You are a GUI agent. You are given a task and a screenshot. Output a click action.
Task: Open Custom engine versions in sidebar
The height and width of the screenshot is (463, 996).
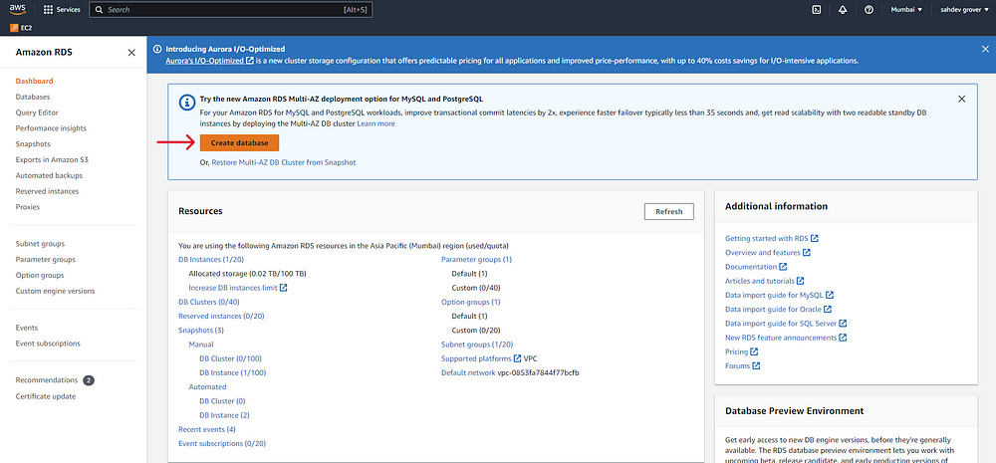55,291
